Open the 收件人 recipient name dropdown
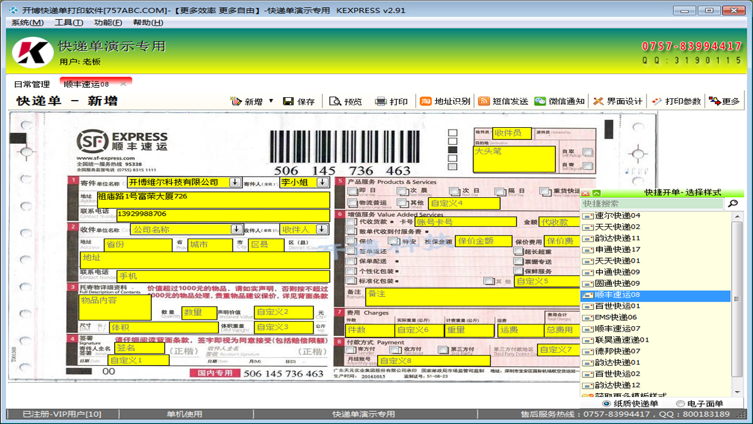The height and width of the screenshot is (424, 753). [321, 229]
